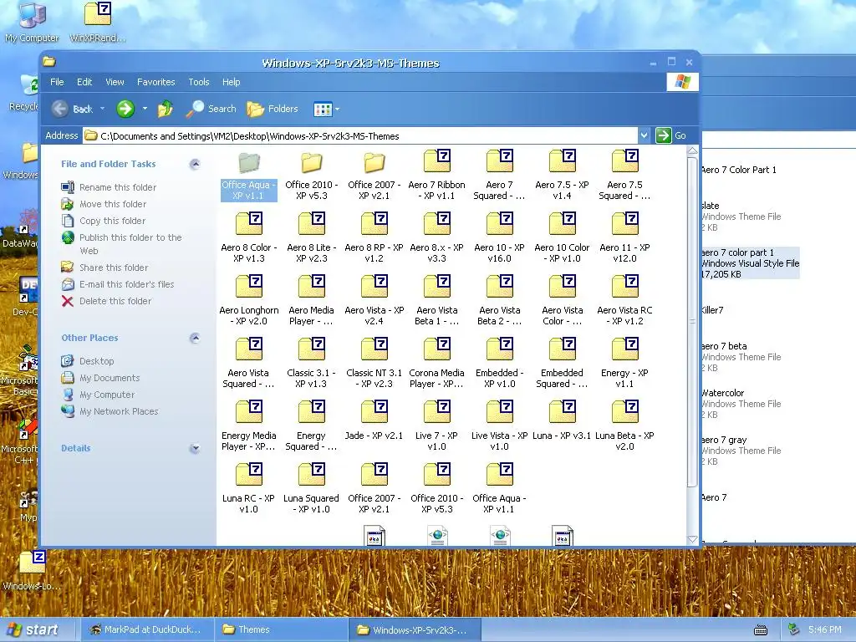Viewport: 856px width, 642px height.
Task: Click Copy this folder
Action: click(x=103, y=221)
